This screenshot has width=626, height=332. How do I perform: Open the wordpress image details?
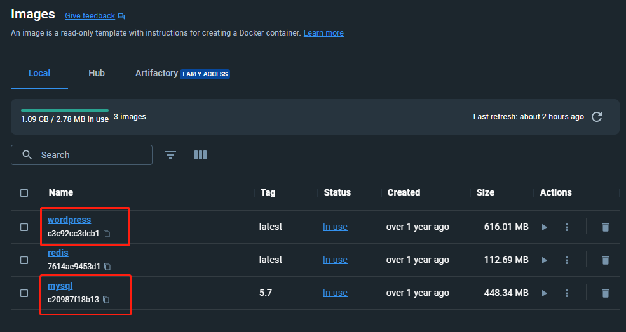click(x=69, y=220)
